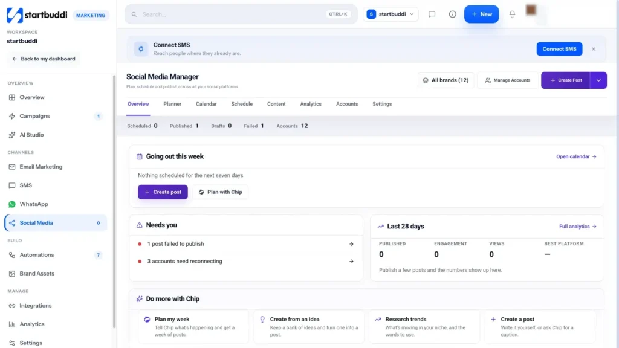Open Manage Accounts
This screenshot has width=619, height=348.
click(x=507, y=80)
